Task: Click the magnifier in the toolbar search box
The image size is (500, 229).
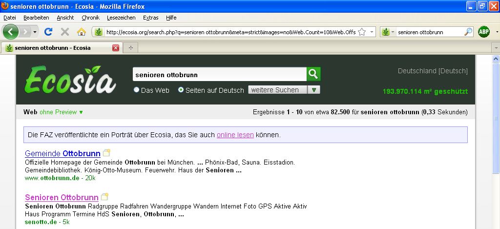Action: [468, 32]
